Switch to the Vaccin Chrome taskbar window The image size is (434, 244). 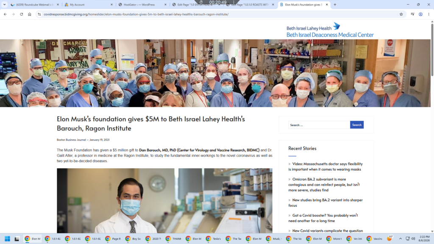375,239
